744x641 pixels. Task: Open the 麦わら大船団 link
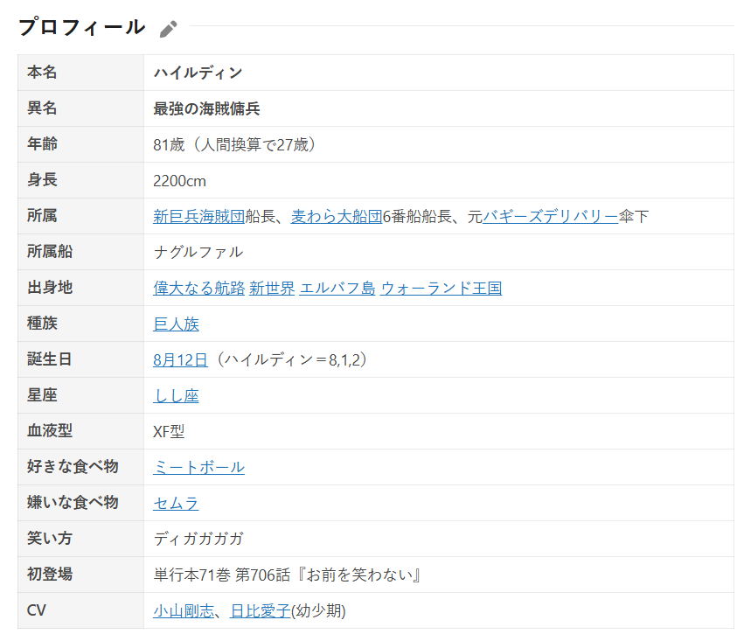click(337, 216)
